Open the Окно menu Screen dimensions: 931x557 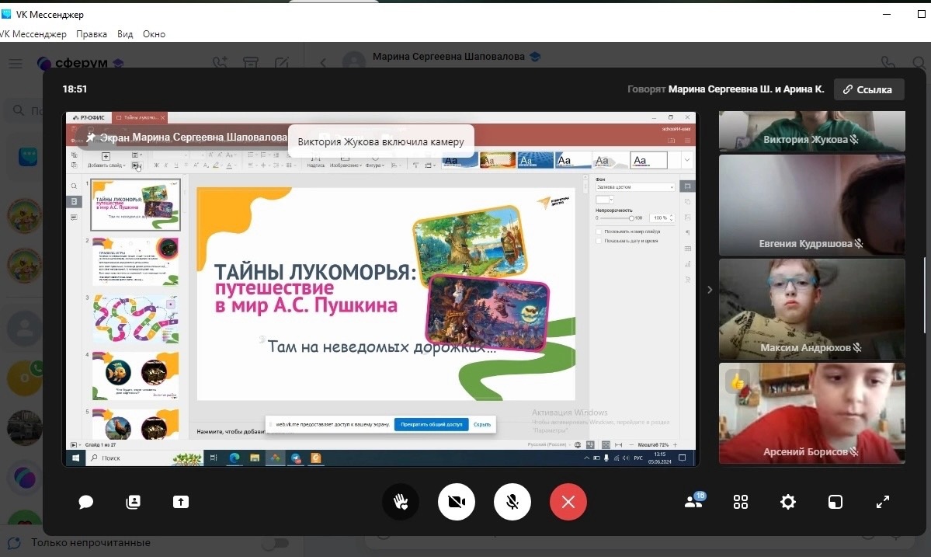point(154,34)
